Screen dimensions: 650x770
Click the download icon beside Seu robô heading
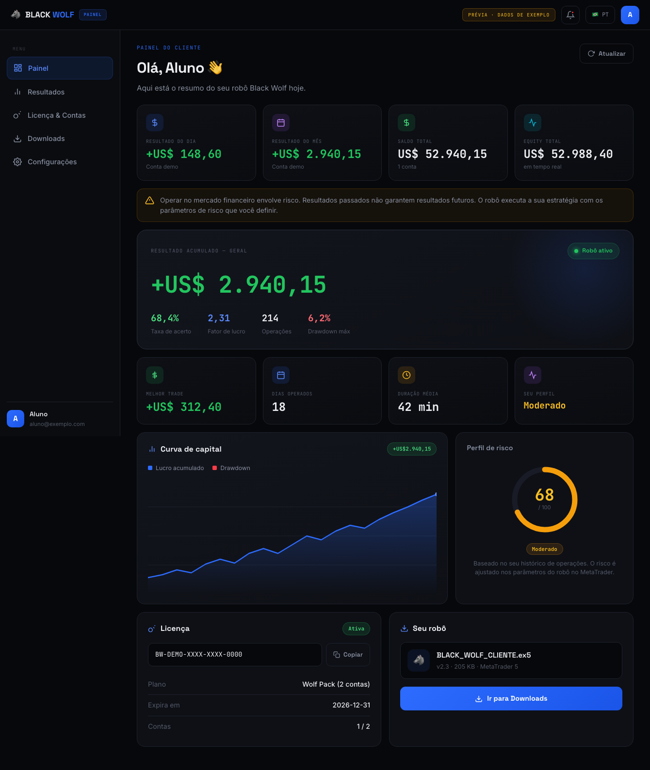[404, 629]
